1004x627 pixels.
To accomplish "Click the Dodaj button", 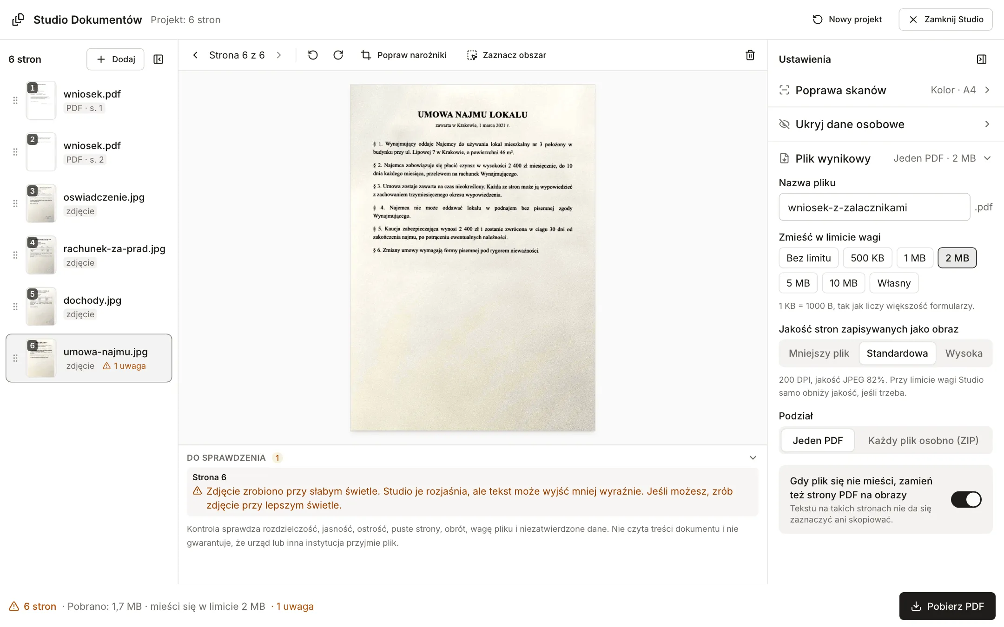I will [x=115, y=59].
